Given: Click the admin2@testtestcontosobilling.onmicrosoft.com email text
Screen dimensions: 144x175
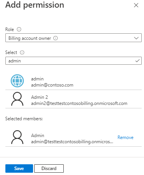Looking at the screenshot, I should click(x=79, y=103).
